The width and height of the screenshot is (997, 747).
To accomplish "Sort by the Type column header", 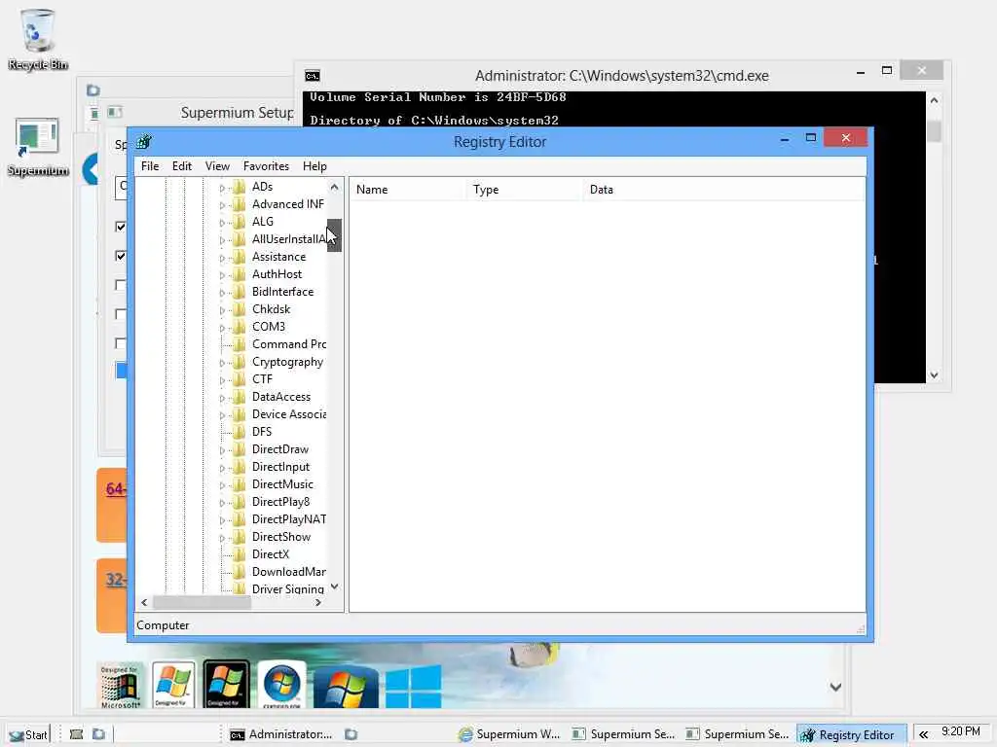I will [x=525, y=190].
